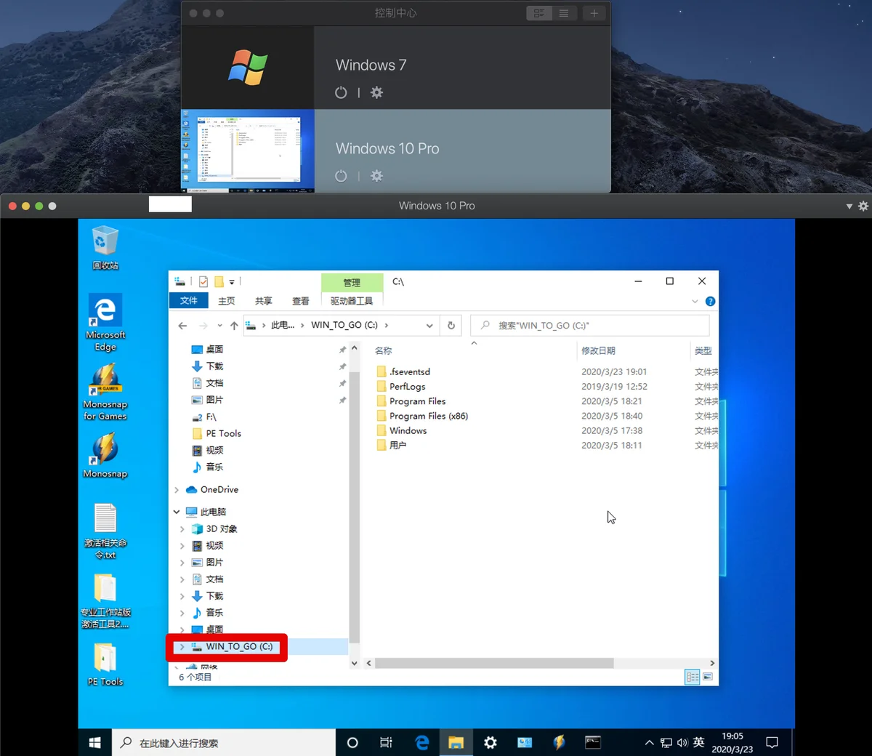Open the address bar history dropdown
This screenshot has width=872, height=756.
click(429, 326)
